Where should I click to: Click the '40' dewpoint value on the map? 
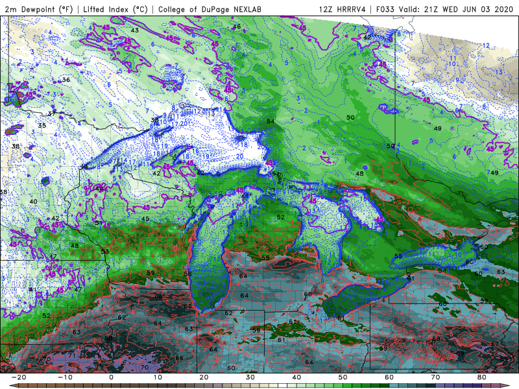pyautogui.click(x=33, y=202)
